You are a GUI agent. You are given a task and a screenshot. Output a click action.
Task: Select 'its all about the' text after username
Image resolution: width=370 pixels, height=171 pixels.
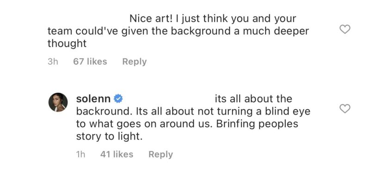(253, 98)
